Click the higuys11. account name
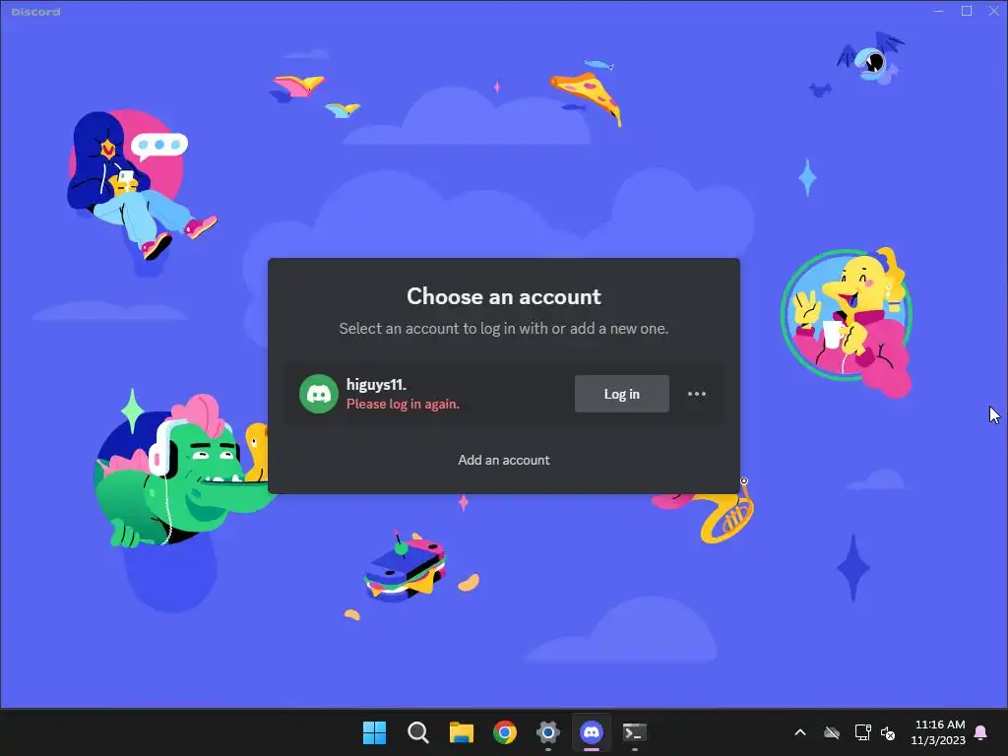This screenshot has width=1008, height=756. coord(377,385)
